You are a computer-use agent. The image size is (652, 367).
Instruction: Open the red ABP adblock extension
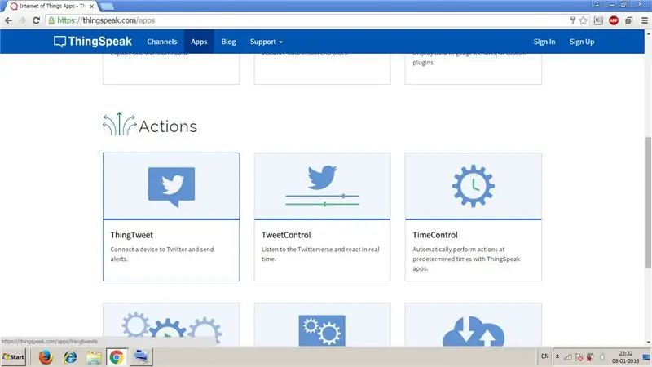614,20
